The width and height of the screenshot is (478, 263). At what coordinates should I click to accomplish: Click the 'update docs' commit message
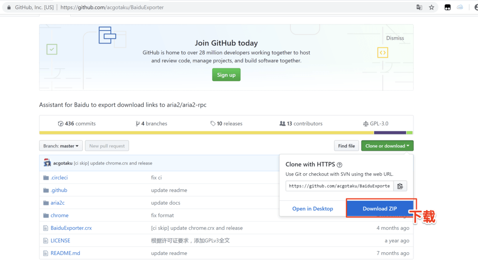pos(166,203)
